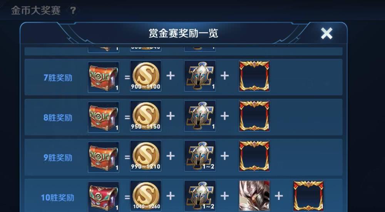
Task: Select the 1040~1260 gold coin icon
Action: pos(146,196)
